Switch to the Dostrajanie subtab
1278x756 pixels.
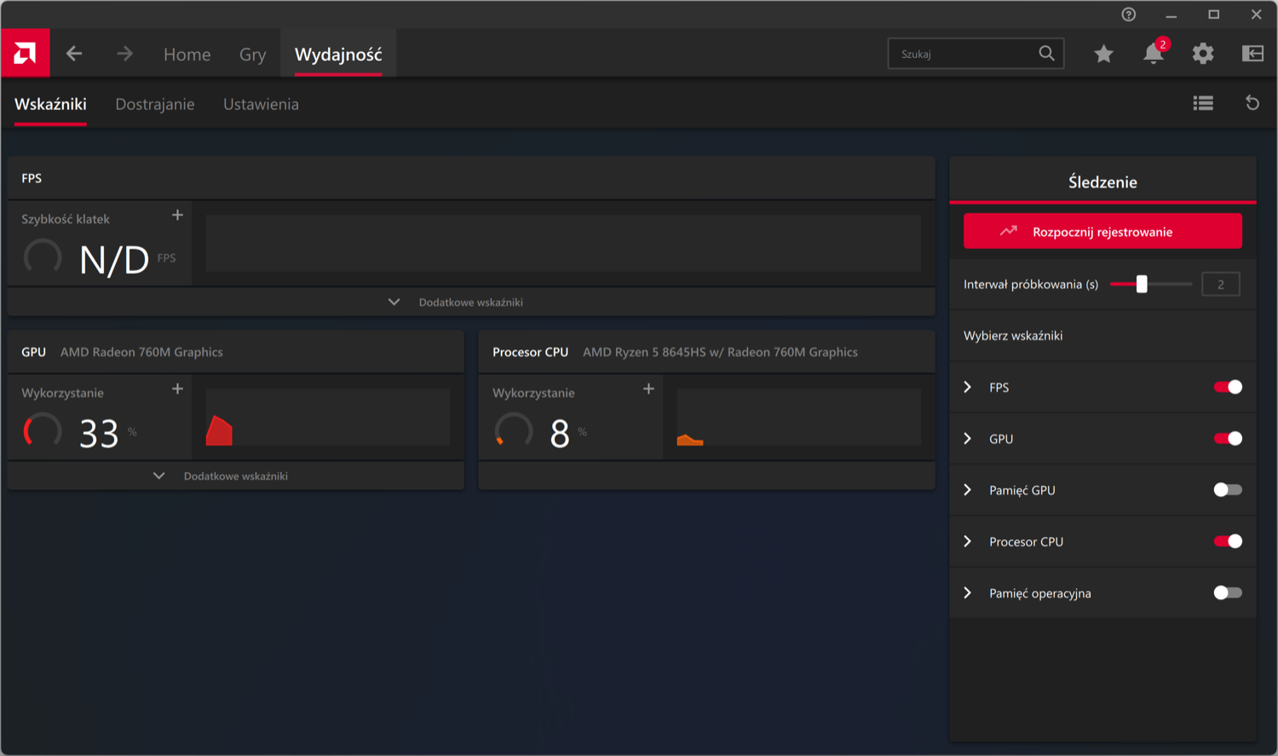[155, 104]
